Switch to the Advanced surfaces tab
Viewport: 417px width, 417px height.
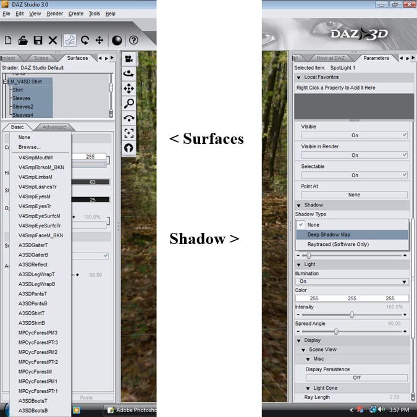(54, 127)
